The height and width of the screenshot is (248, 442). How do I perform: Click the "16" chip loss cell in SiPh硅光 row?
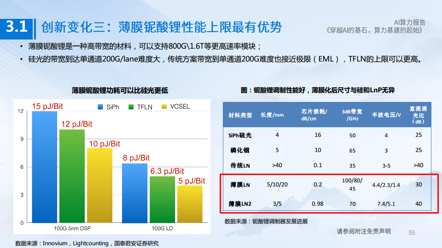(318, 135)
